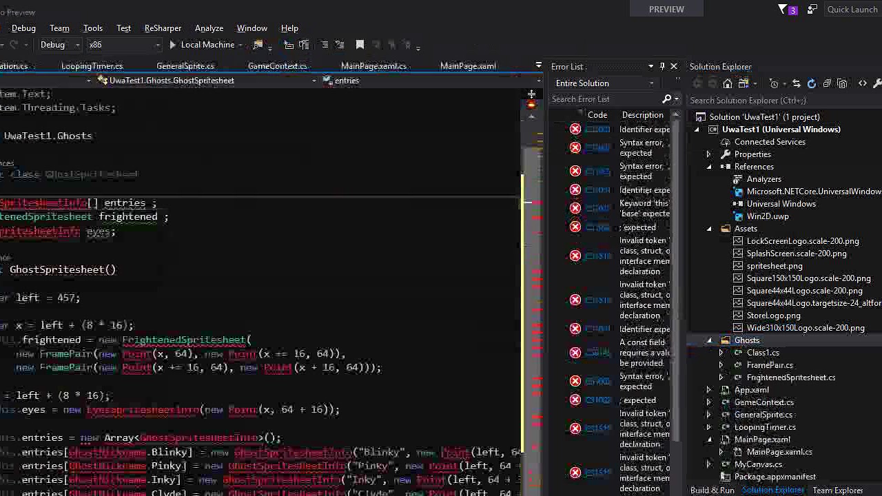Click the pending changes filter clock icon

pos(775,84)
